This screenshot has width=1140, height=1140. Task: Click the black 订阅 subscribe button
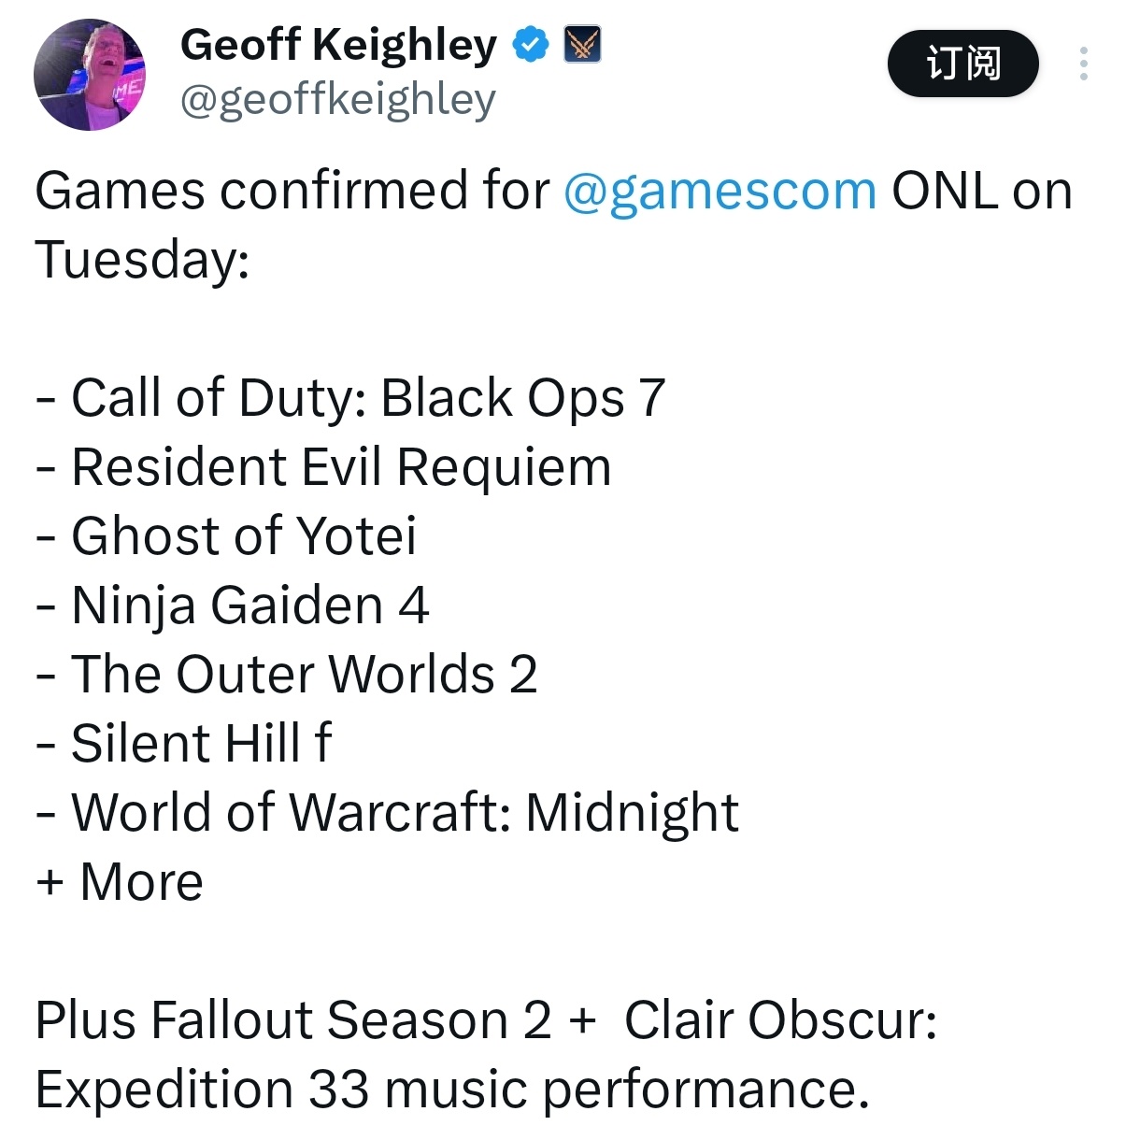pyautogui.click(x=962, y=64)
